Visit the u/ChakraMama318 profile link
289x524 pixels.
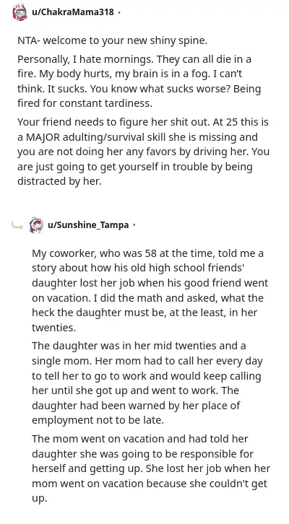(x=73, y=12)
